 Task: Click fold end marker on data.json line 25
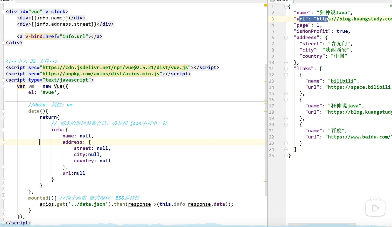(286, 156)
